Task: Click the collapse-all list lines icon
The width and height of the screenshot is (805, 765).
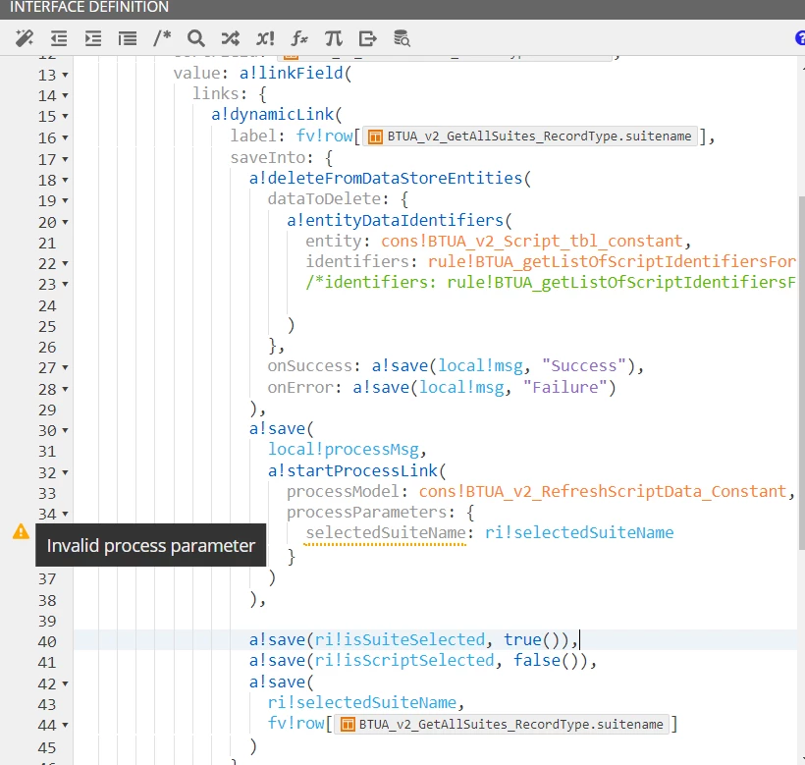Action: click(128, 38)
